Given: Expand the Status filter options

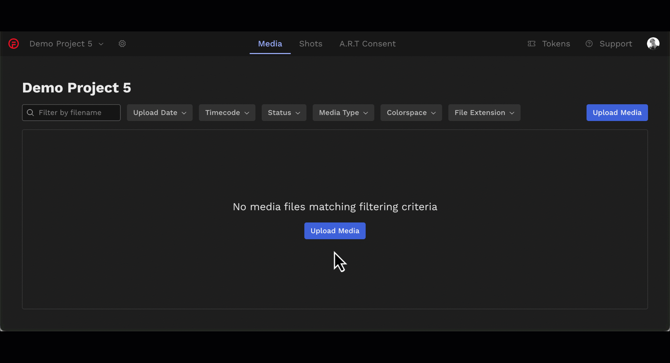Looking at the screenshot, I should (x=283, y=113).
